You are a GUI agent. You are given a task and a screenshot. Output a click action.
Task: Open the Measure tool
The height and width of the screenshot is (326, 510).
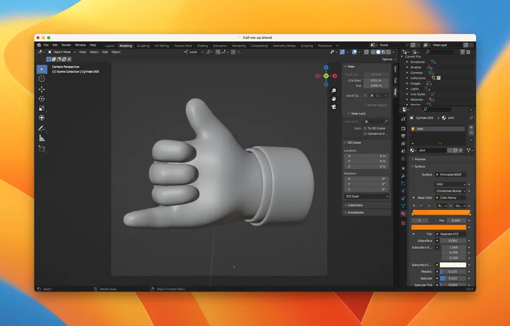(x=41, y=137)
